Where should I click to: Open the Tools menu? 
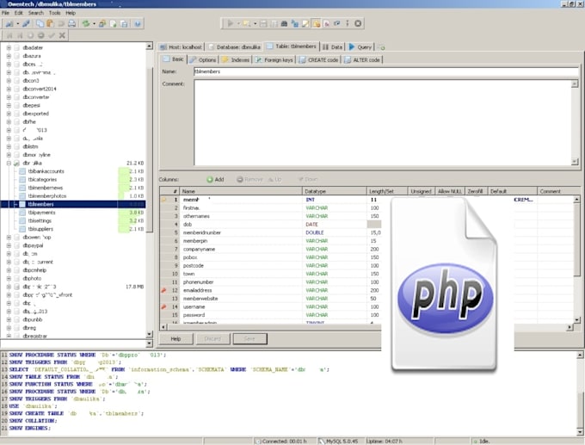point(54,13)
